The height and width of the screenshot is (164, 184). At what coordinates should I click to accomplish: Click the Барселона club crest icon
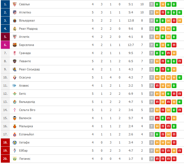[x=15, y=45]
